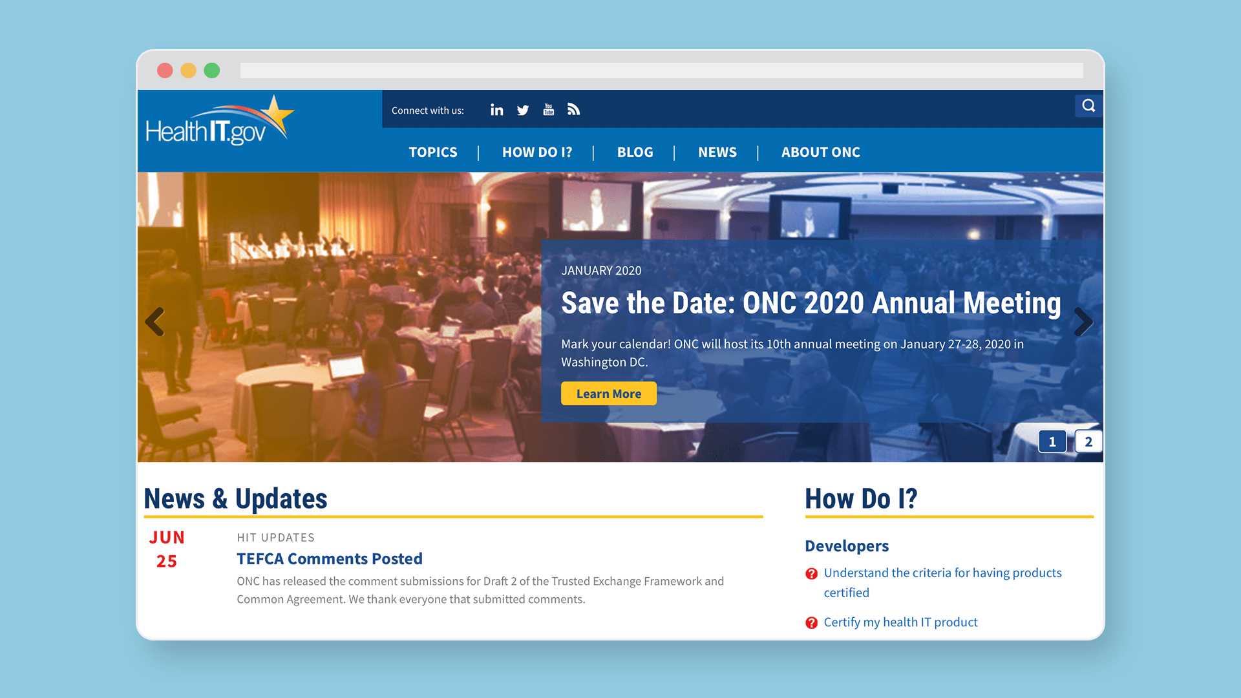Viewport: 1241px width, 698px height.
Task: Click the browser address bar
Action: pos(662,70)
